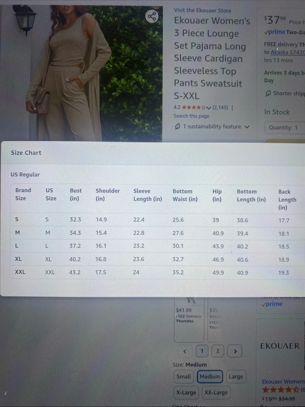Click the back length 19.3 cell

click(x=284, y=273)
